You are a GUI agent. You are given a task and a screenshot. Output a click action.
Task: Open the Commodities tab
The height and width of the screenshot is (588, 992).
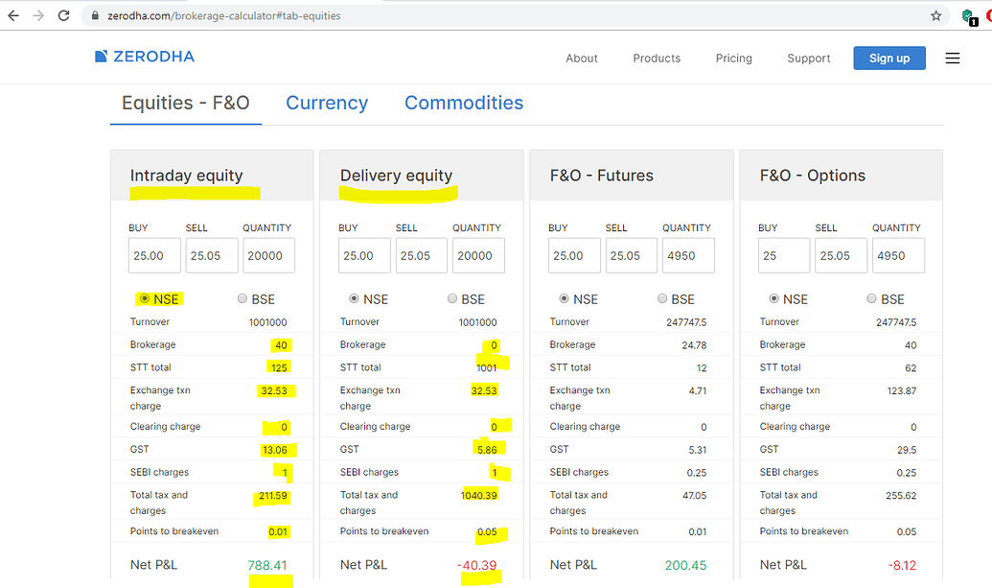click(464, 103)
